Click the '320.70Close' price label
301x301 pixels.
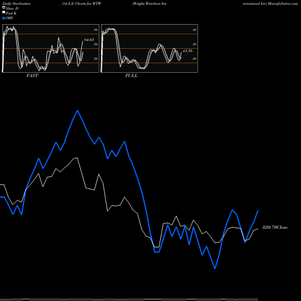tap(275, 228)
